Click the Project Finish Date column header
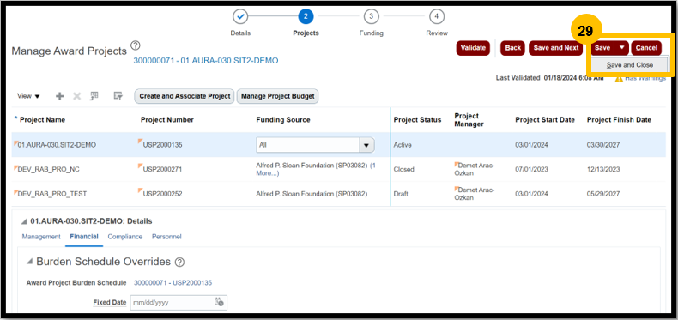This screenshot has height=320, width=678. [x=619, y=120]
